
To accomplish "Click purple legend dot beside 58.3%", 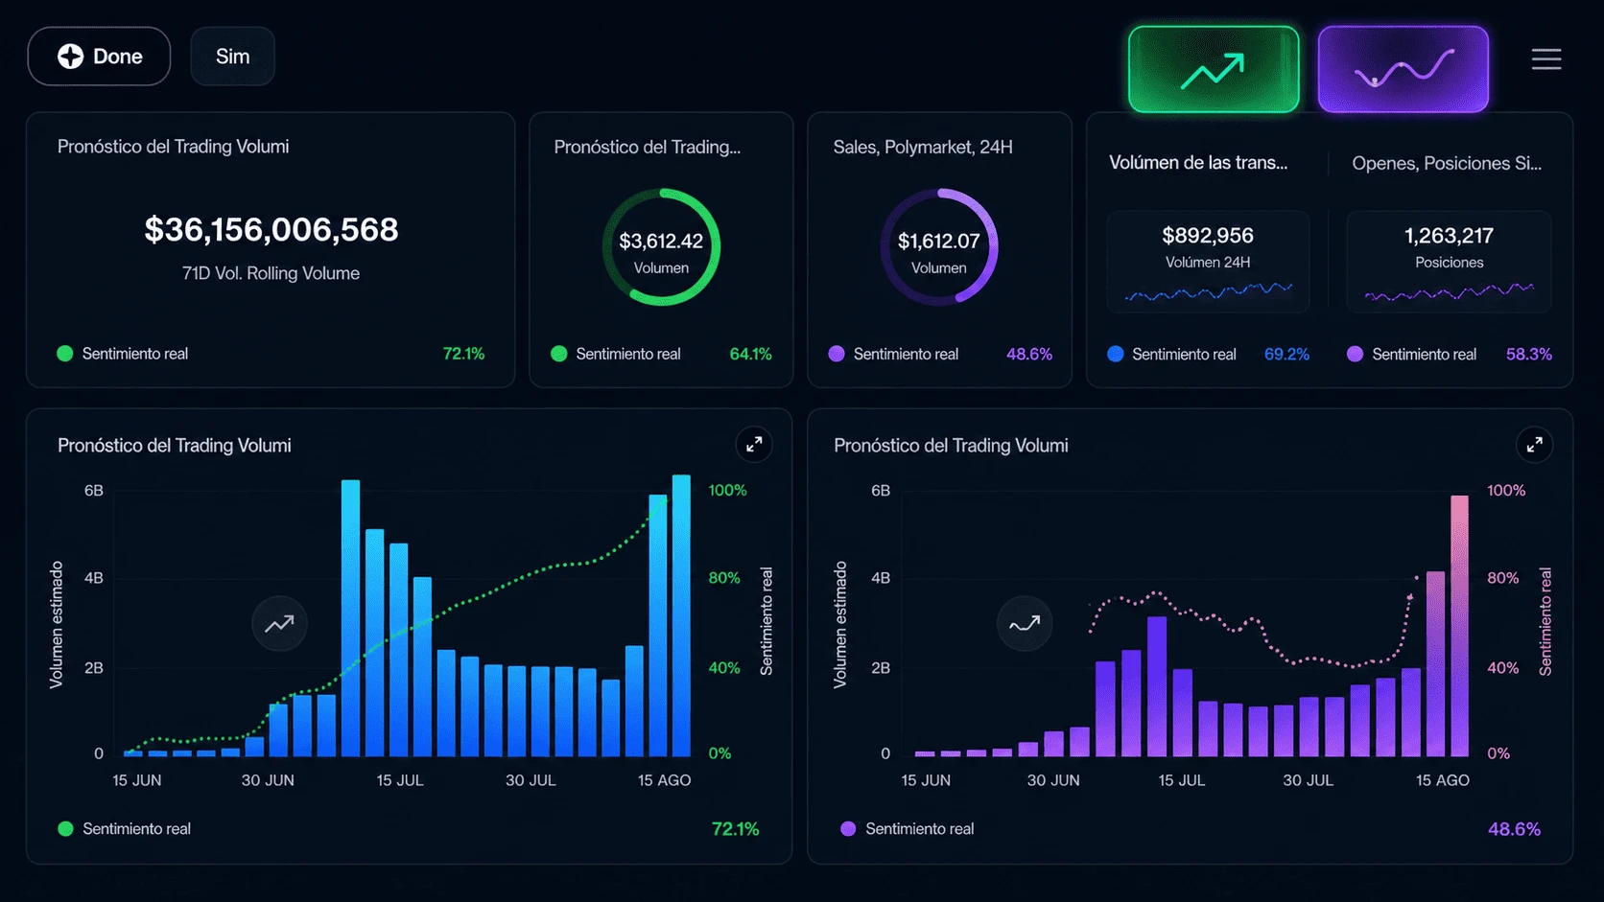I will coord(1356,354).
